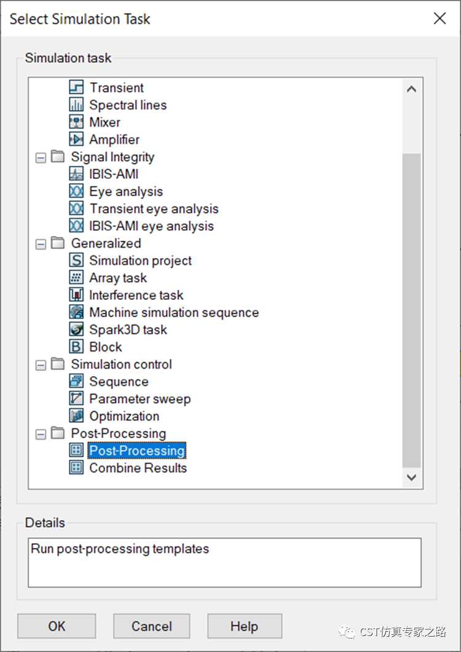
Task: Select Machine simulation sequence item
Action: coord(174,312)
